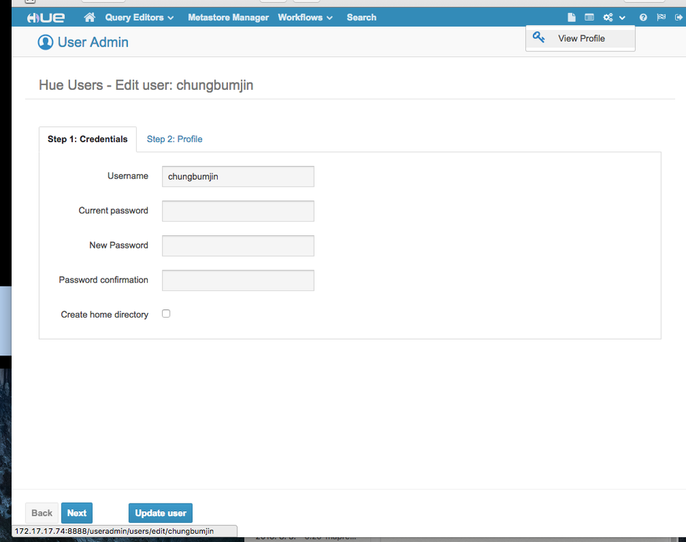Click the User Admin heading link
The width and height of the screenshot is (686, 542).
coord(93,43)
